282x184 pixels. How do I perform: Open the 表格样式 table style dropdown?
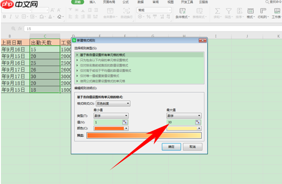coord(200,17)
